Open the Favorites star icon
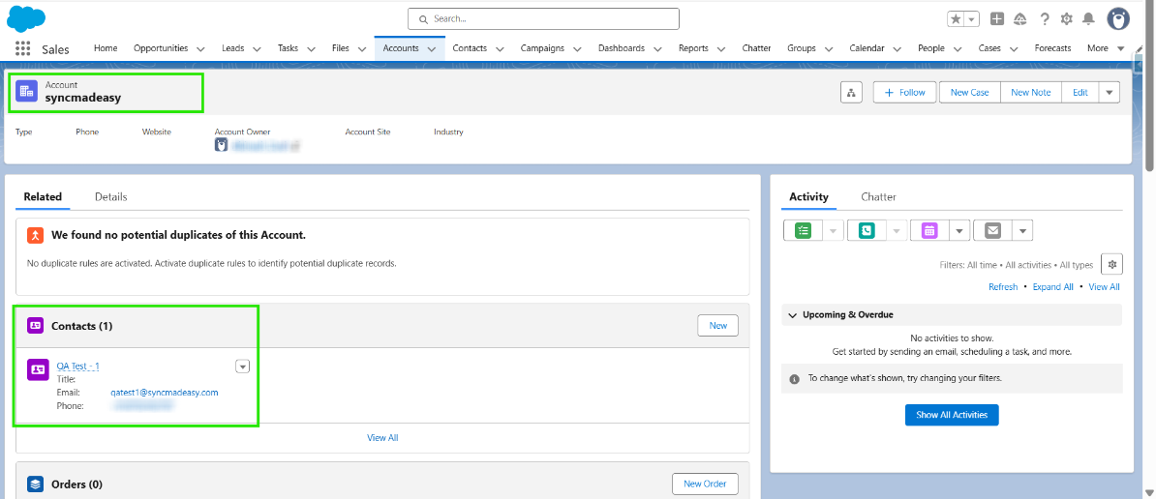Viewport: 1156px width, 499px height. pyautogui.click(x=956, y=19)
